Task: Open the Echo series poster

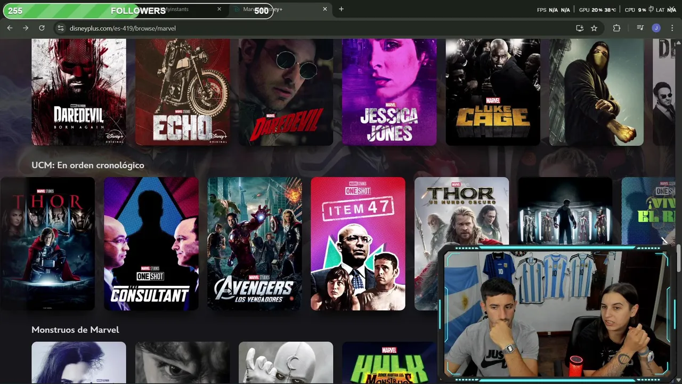Action: 183,92
